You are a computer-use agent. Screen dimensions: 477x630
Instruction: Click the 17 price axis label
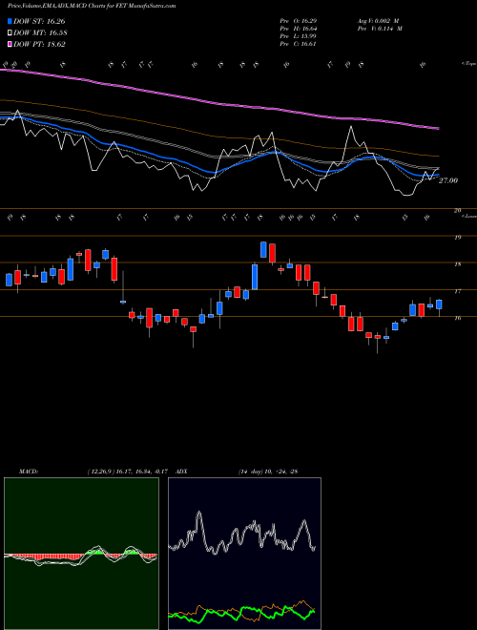click(457, 291)
